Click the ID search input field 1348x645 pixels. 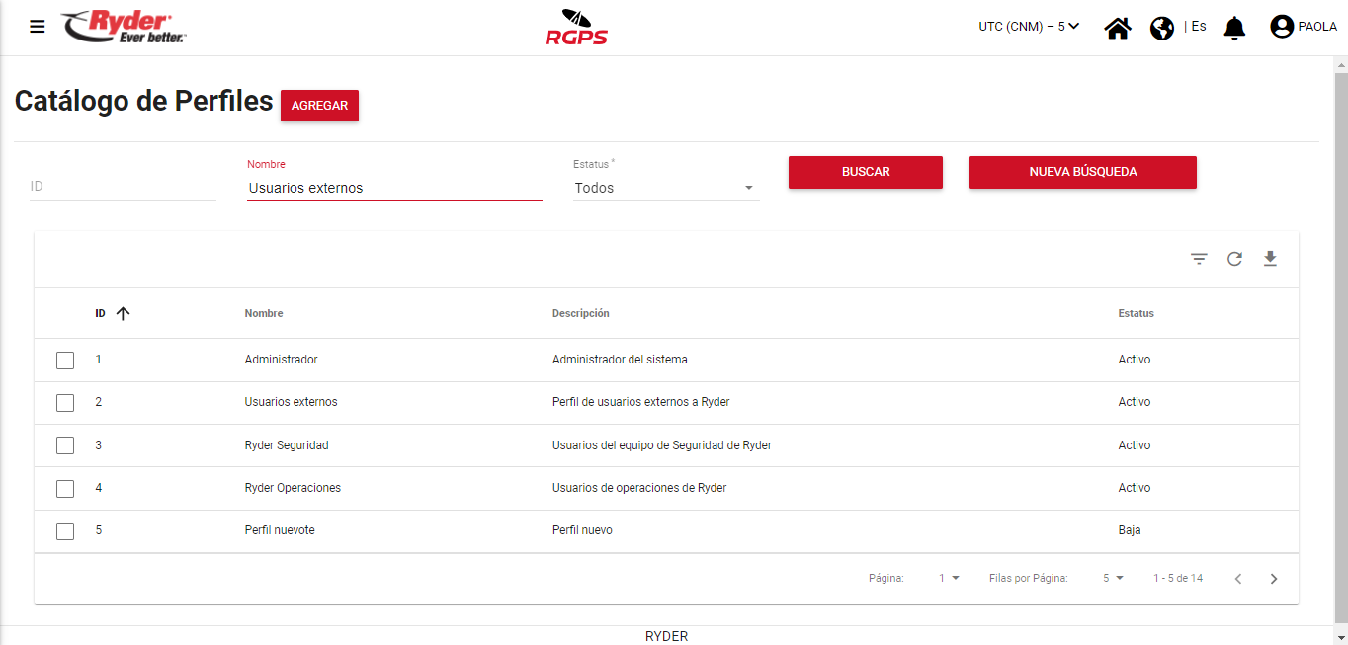tap(122, 186)
